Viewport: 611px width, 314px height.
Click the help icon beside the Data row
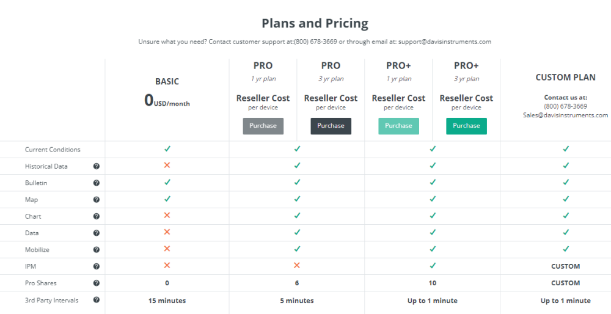tap(97, 233)
